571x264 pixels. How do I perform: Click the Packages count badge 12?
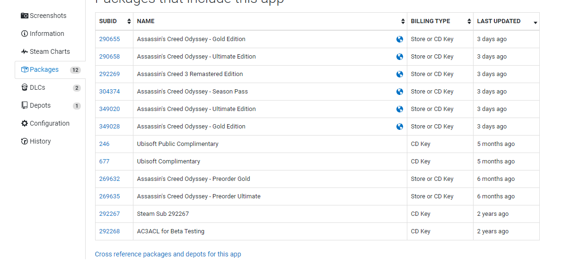pos(75,70)
